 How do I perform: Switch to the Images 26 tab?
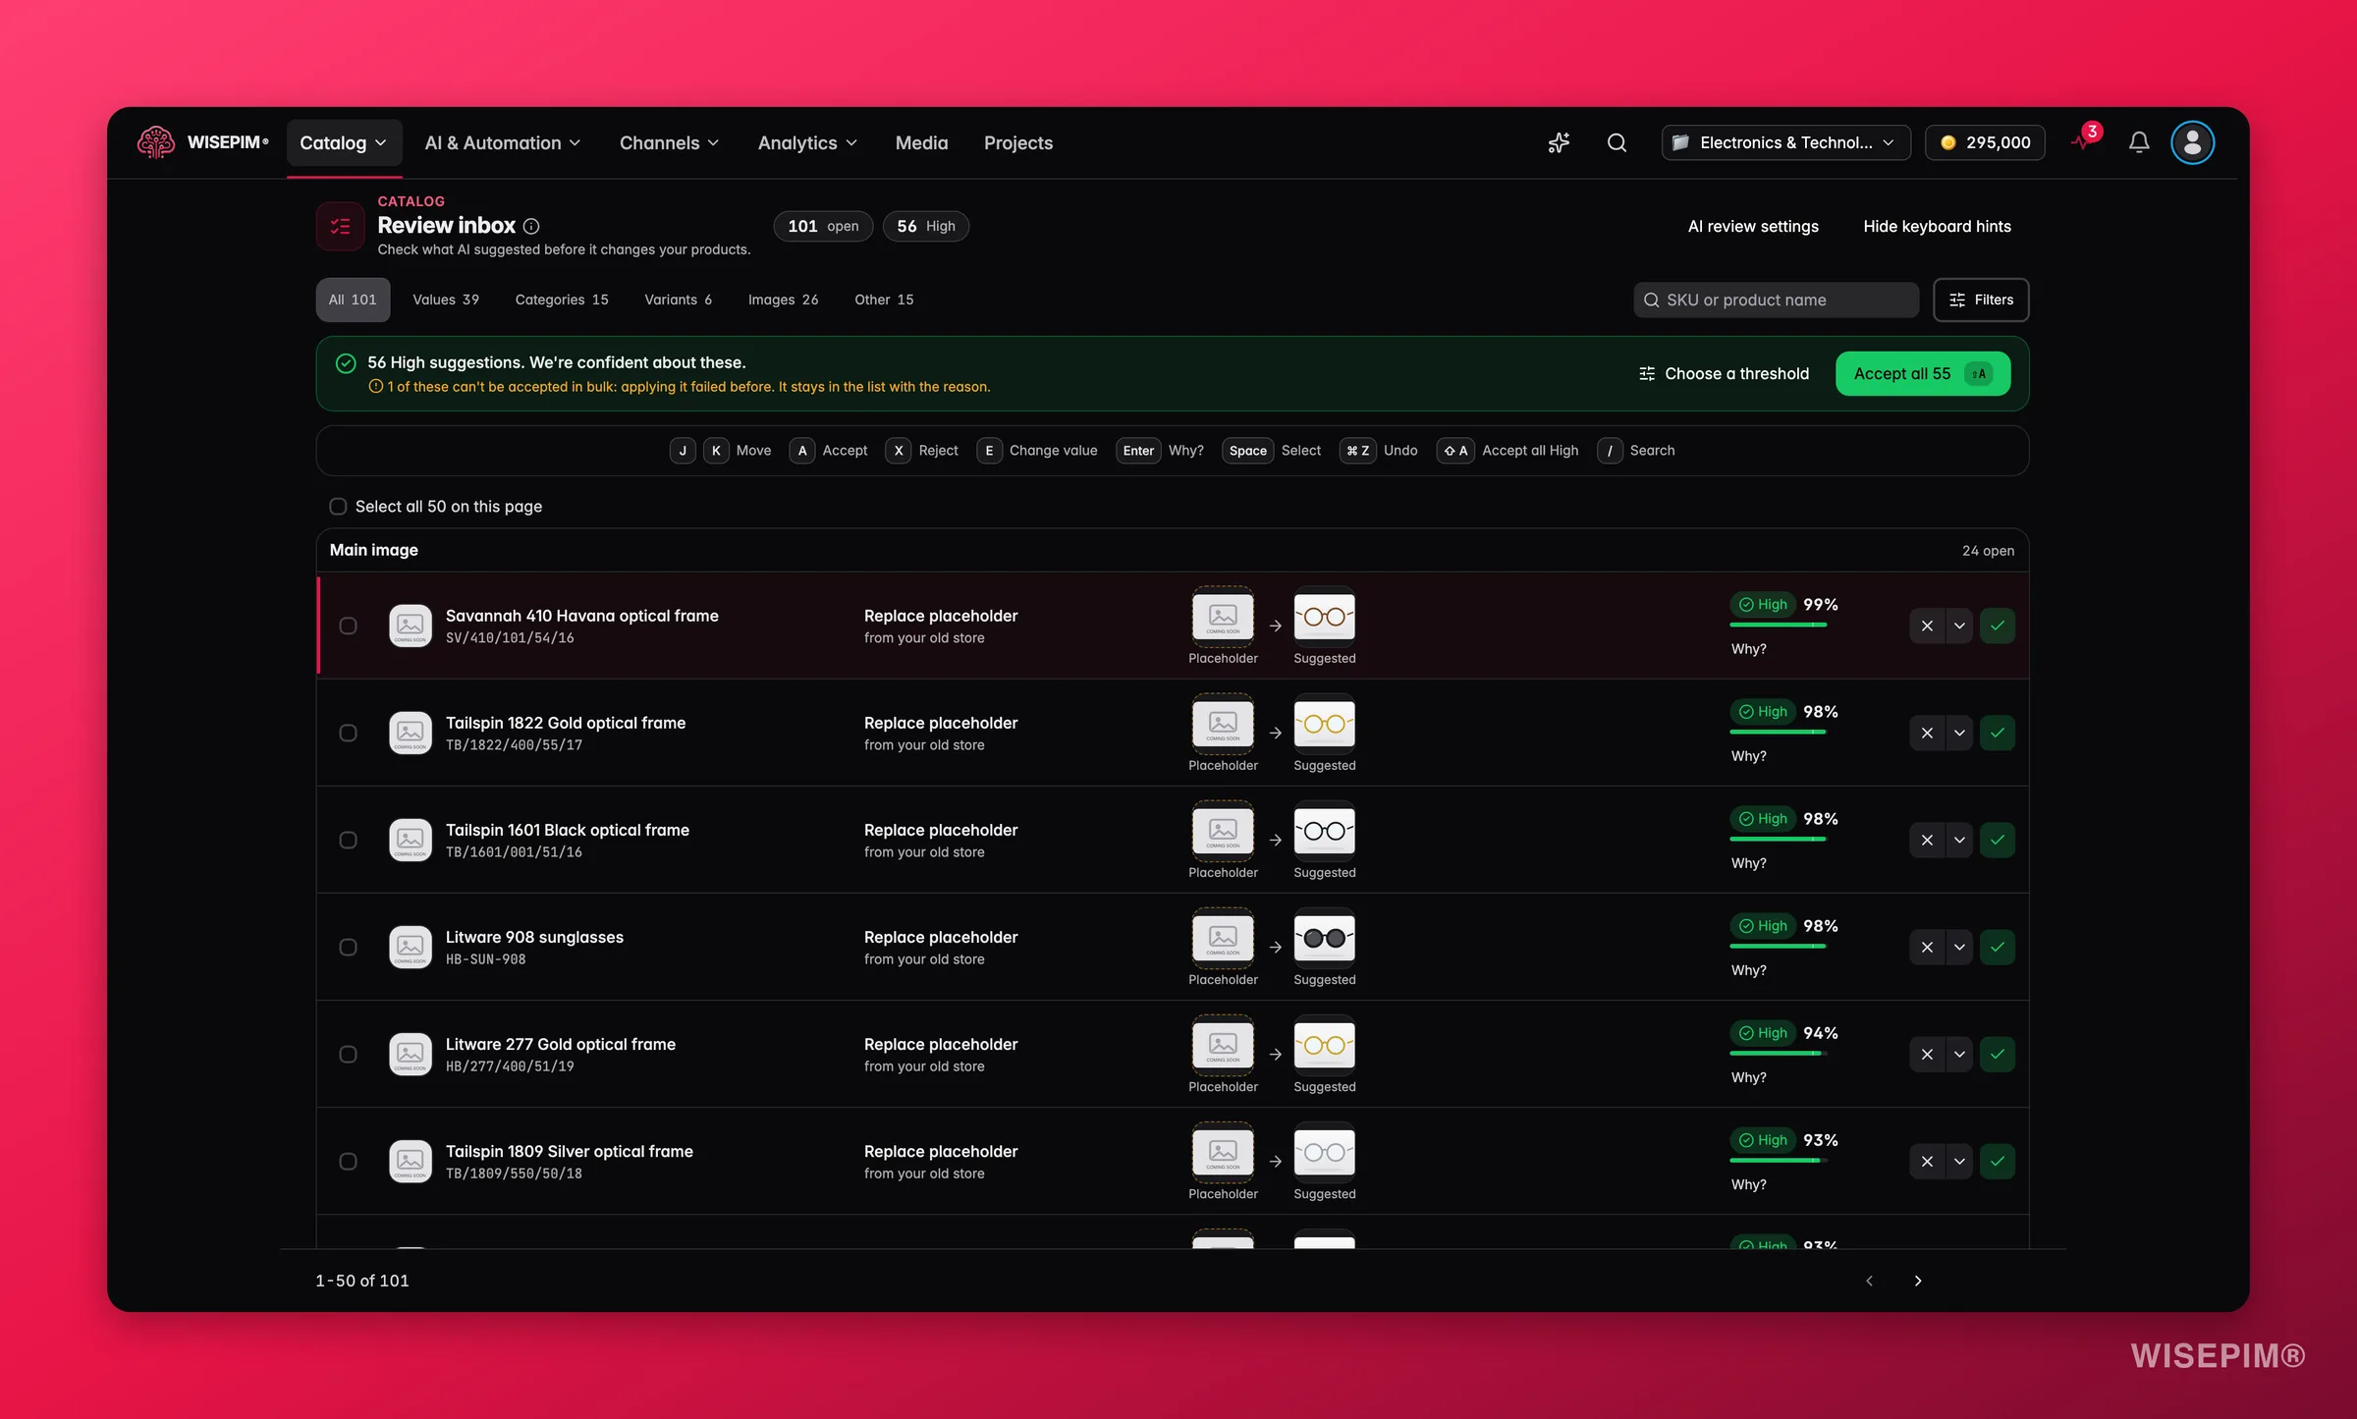point(783,300)
